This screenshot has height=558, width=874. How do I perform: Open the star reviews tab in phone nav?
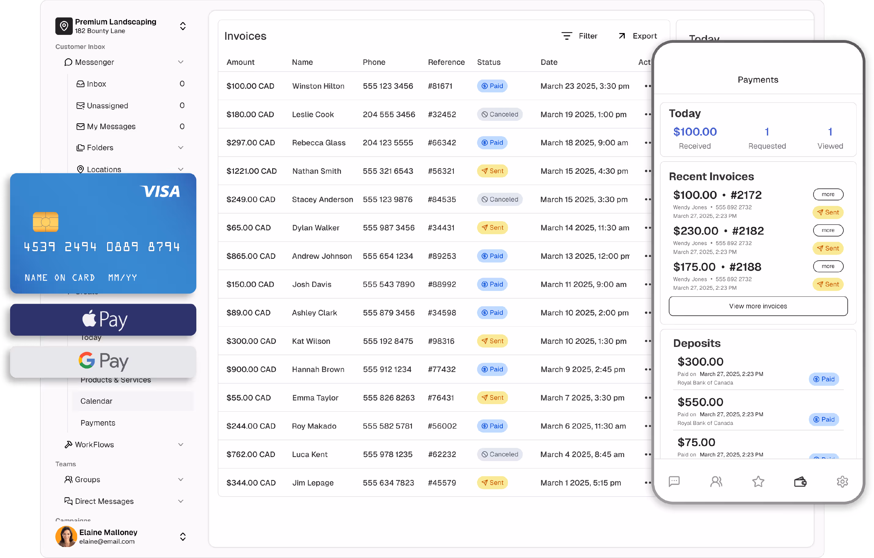click(758, 482)
